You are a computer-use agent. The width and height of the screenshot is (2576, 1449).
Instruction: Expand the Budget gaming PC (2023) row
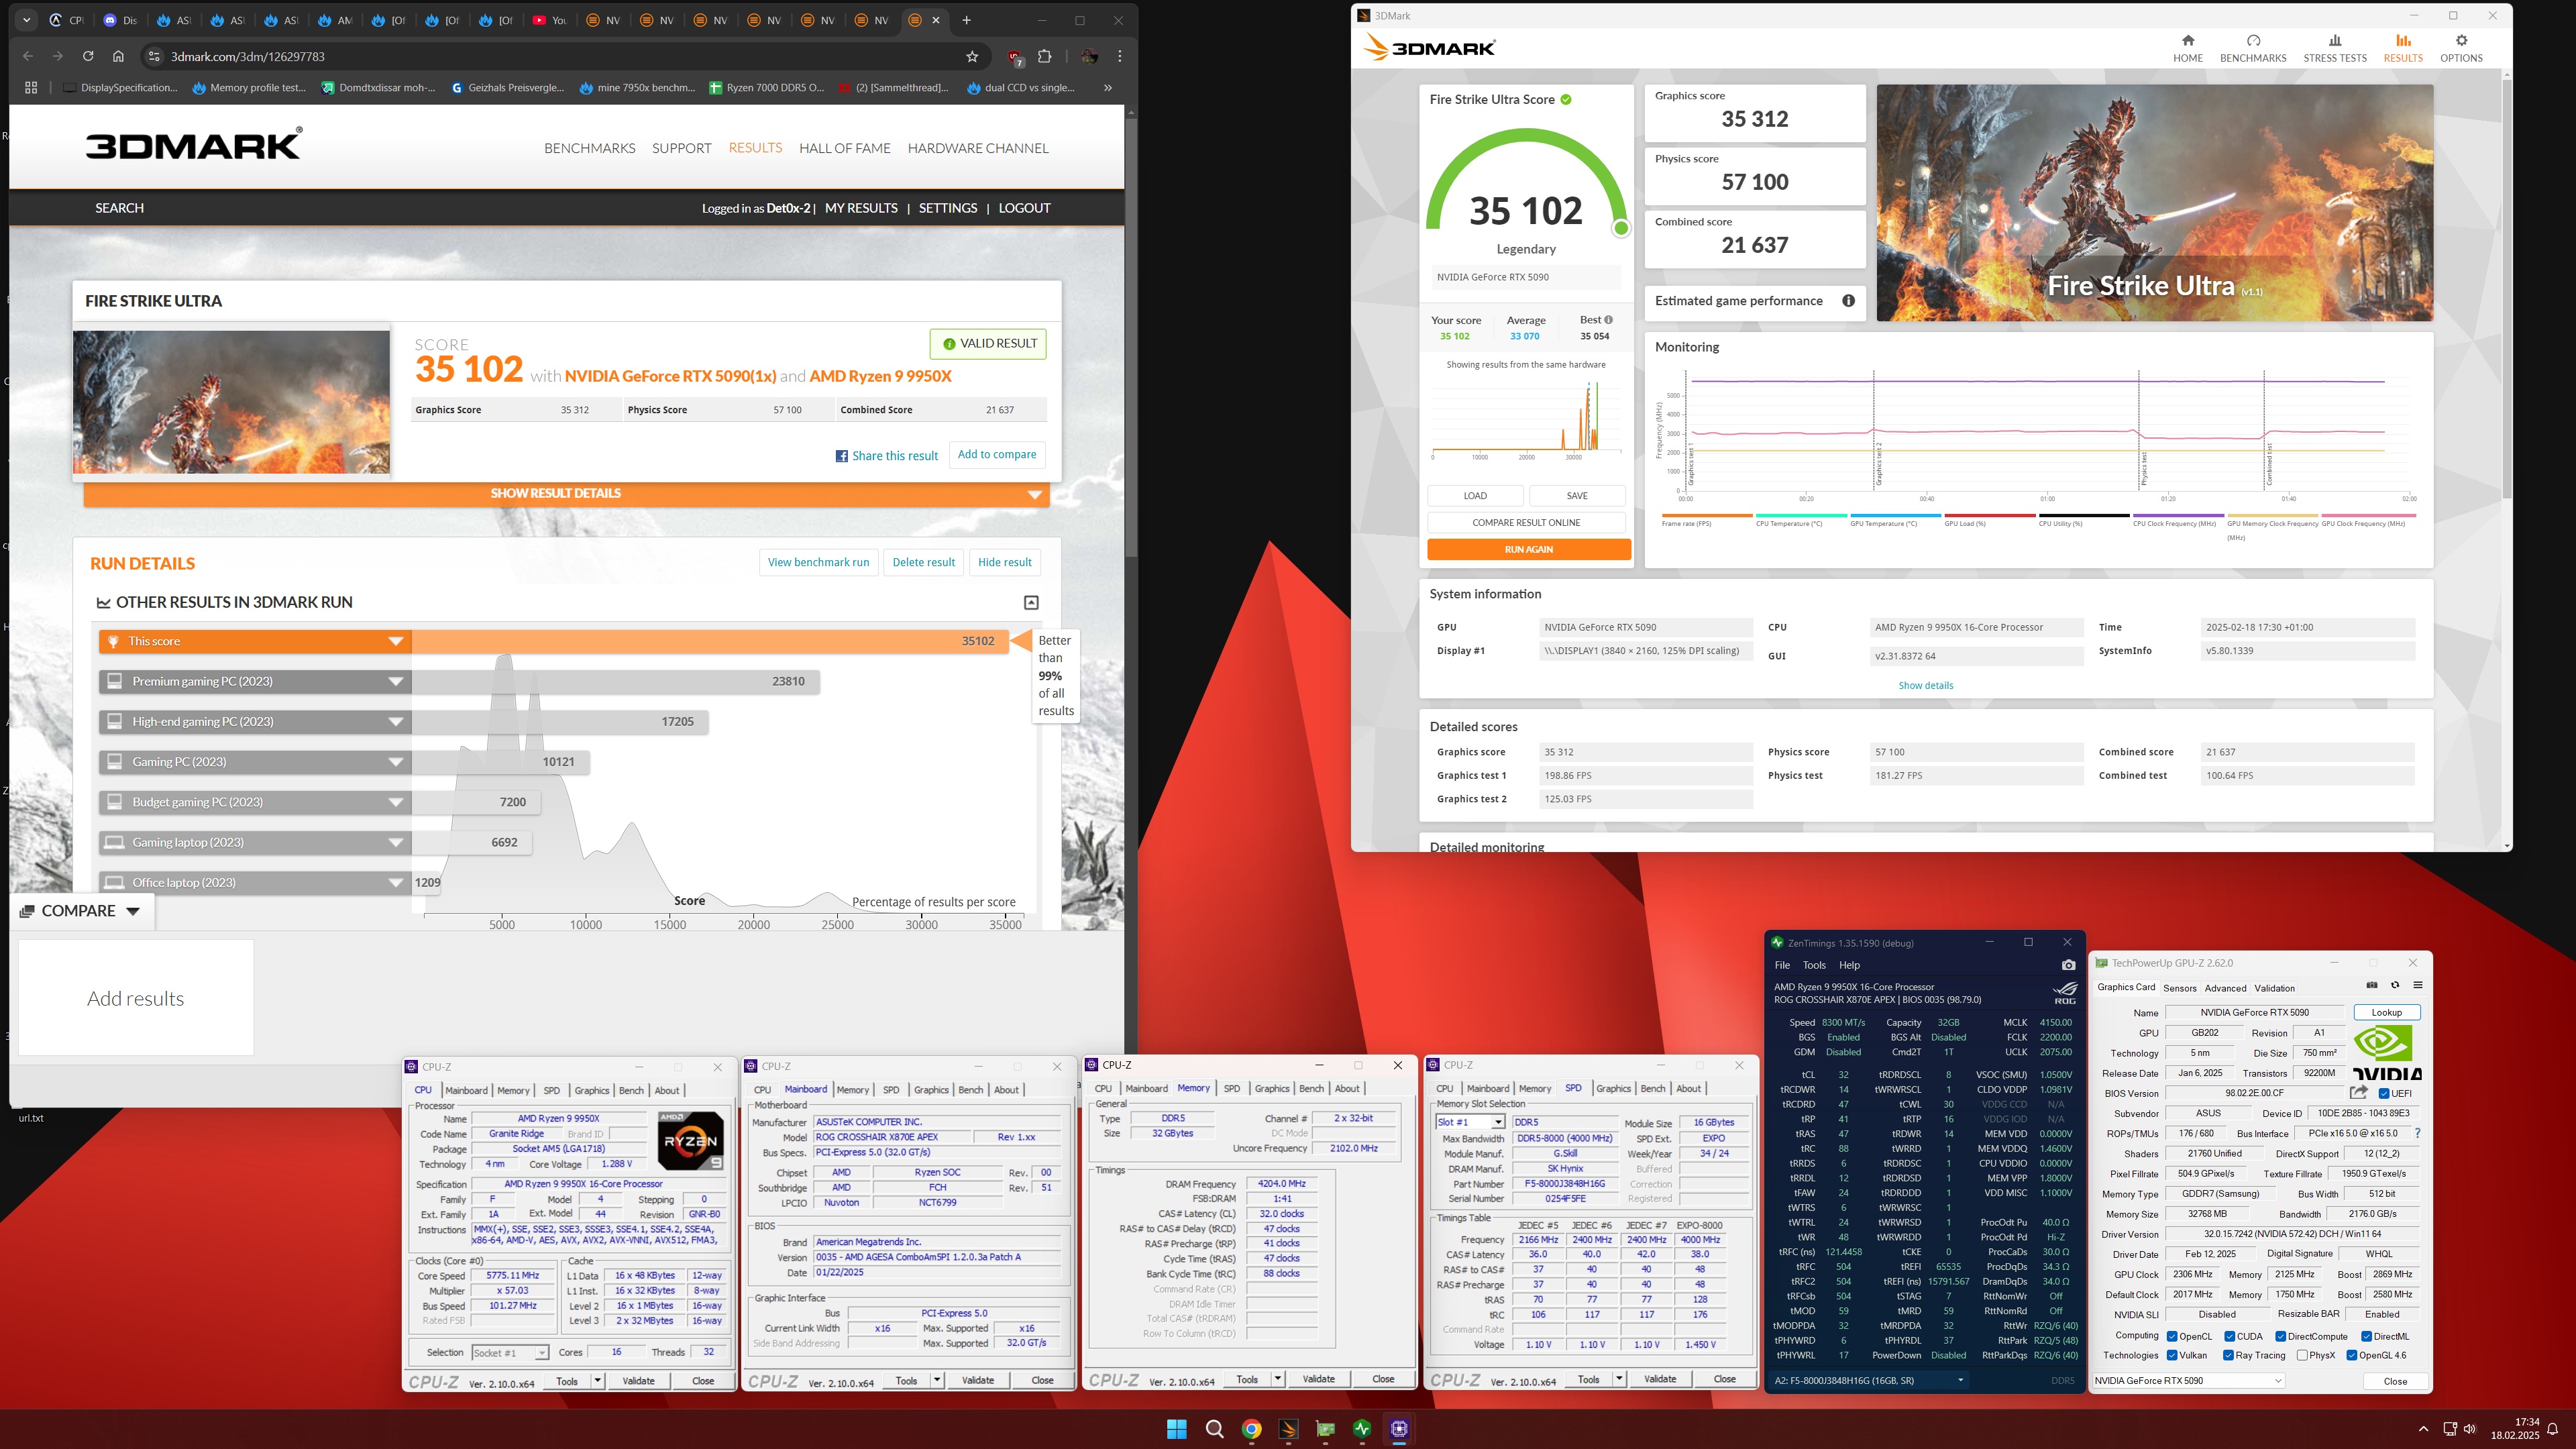[255, 802]
